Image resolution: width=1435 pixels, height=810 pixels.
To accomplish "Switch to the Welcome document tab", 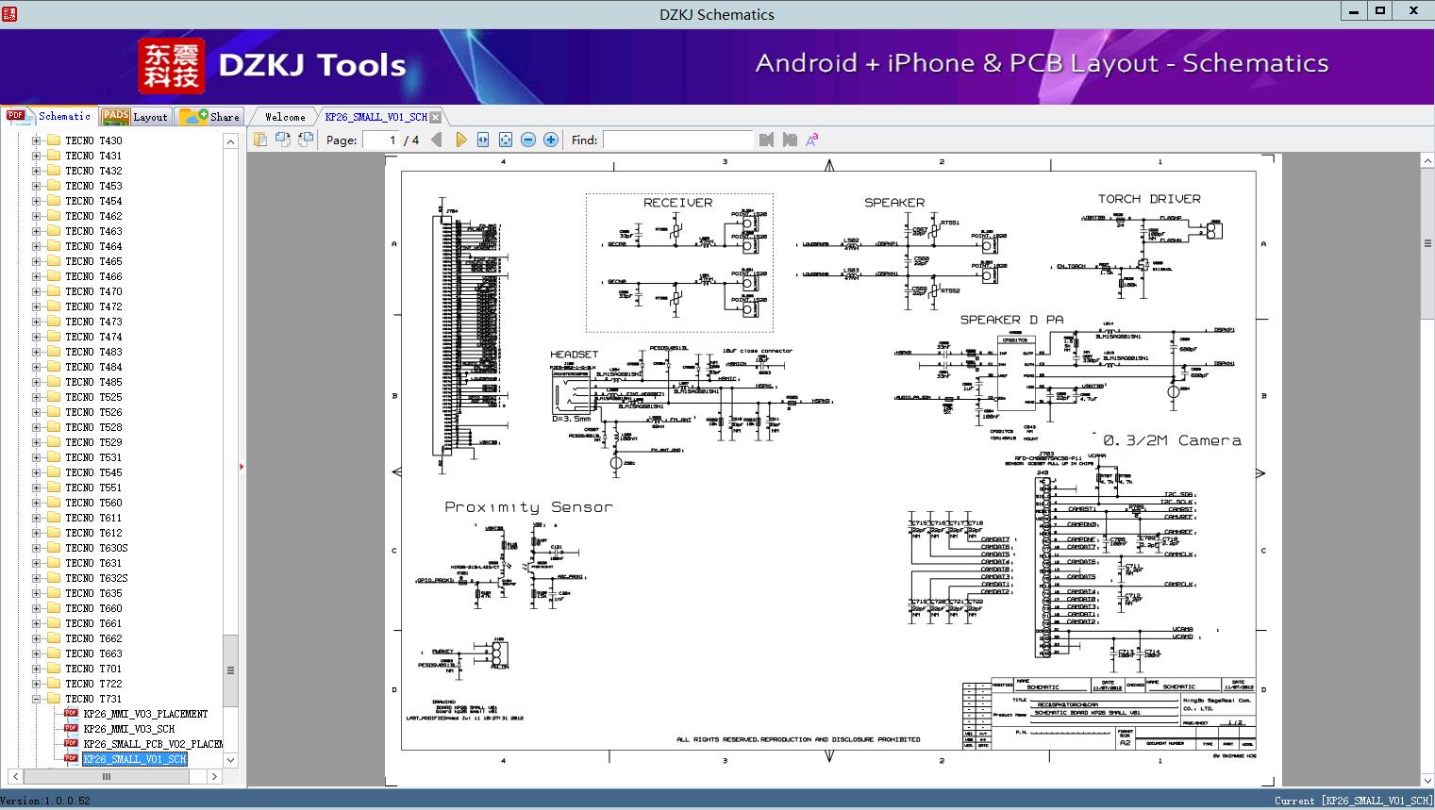I will pos(285,117).
